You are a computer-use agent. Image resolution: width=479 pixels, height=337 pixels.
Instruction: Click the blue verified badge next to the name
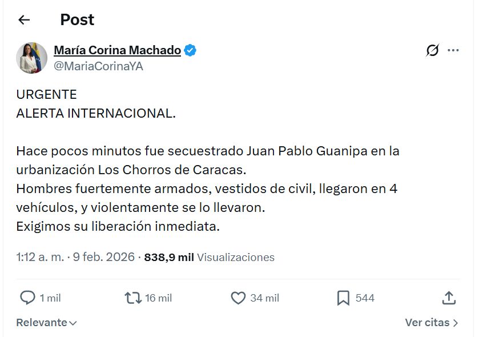190,50
